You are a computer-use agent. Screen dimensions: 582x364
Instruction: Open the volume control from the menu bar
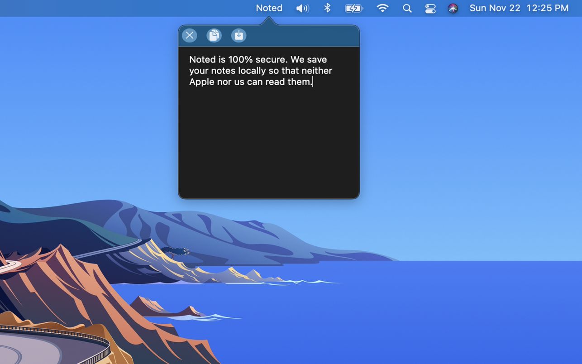point(302,8)
